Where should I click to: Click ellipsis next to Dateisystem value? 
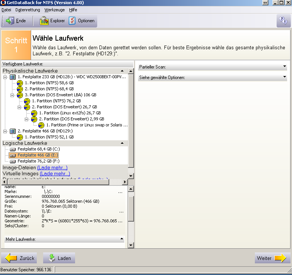122,212
